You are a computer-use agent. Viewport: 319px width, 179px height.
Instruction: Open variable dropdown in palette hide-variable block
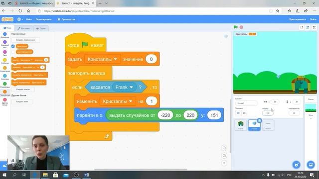(x=38, y=83)
